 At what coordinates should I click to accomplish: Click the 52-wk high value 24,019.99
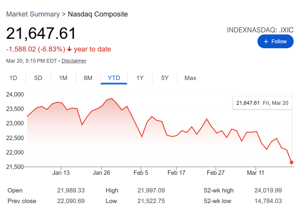[x=268, y=190]
